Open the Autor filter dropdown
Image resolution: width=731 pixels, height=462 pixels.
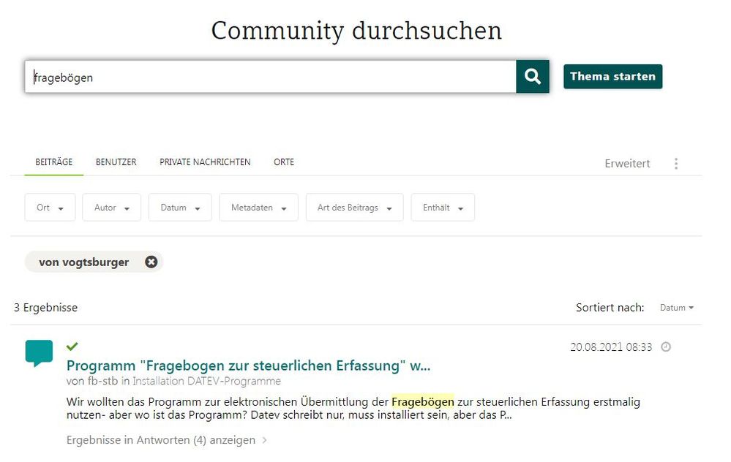click(111, 208)
